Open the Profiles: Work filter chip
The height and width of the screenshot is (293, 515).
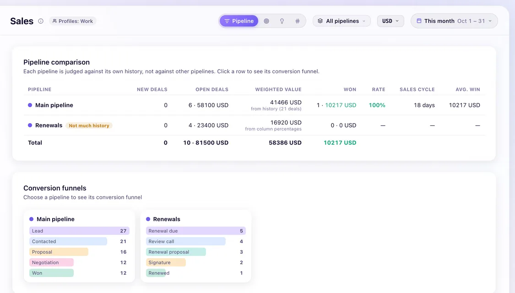click(73, 21)
